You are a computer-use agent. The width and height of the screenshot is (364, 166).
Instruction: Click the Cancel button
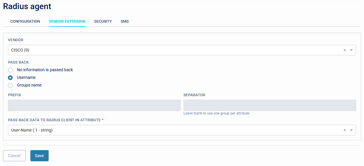[x=14, y=156]
